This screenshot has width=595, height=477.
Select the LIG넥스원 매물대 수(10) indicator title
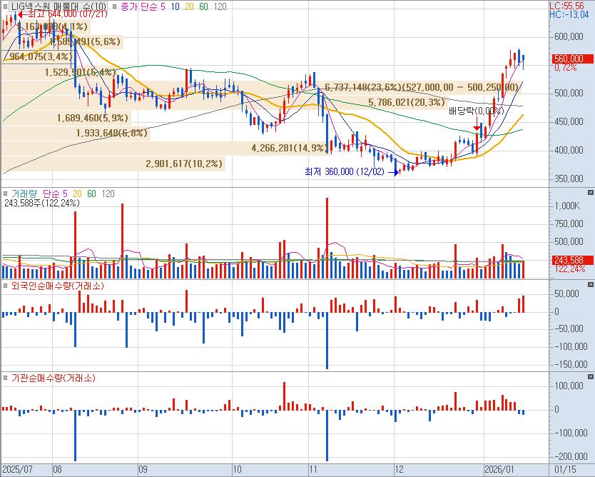pos(59,6)
